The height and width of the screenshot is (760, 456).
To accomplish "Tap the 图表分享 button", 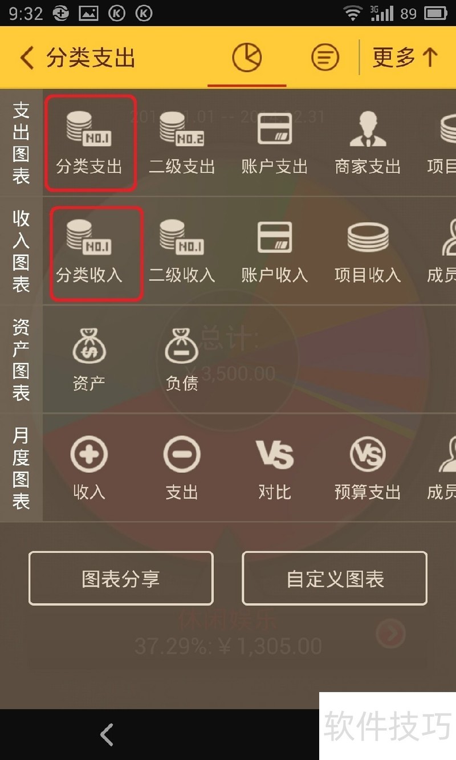I will [121, 578].
